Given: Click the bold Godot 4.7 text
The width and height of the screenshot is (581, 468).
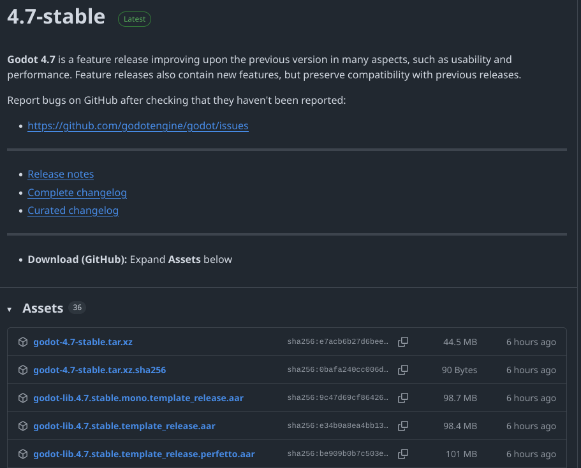Looking at the screenshot, I should tap(31, 60).
